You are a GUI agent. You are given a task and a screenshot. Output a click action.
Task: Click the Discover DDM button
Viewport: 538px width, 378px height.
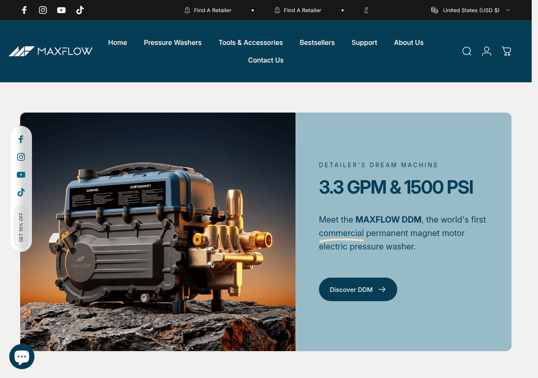click(358, 289)
